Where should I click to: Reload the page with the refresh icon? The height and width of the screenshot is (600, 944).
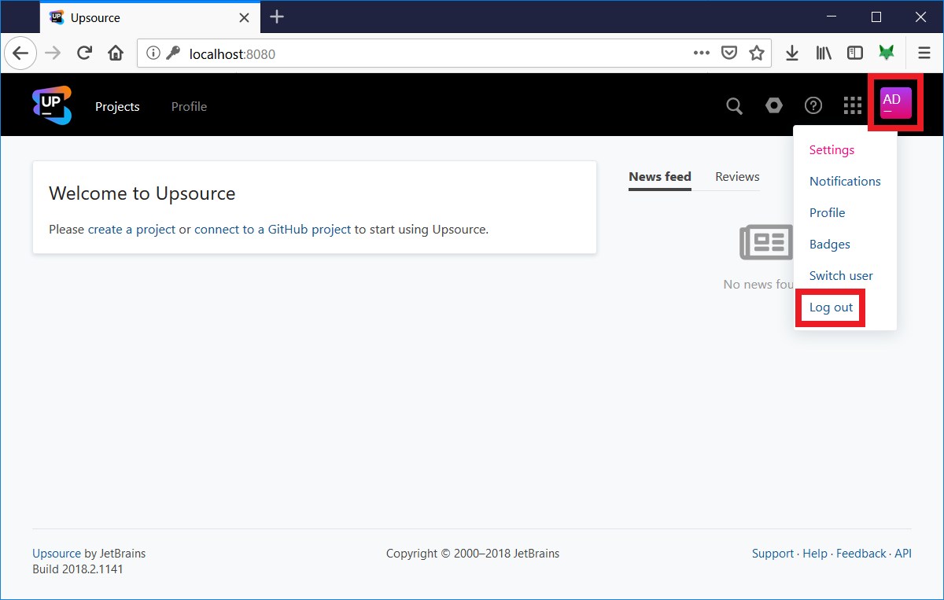(x=83, y=53)
